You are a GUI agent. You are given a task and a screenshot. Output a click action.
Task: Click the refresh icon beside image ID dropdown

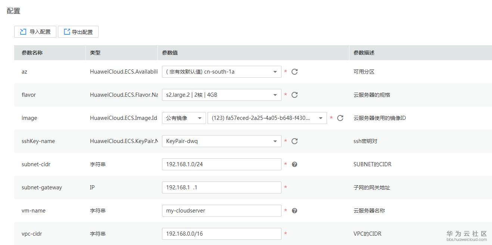340,118
